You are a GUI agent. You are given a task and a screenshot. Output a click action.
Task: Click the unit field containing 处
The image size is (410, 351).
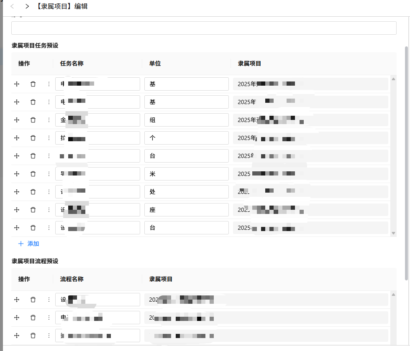click(x=186, y=192)
